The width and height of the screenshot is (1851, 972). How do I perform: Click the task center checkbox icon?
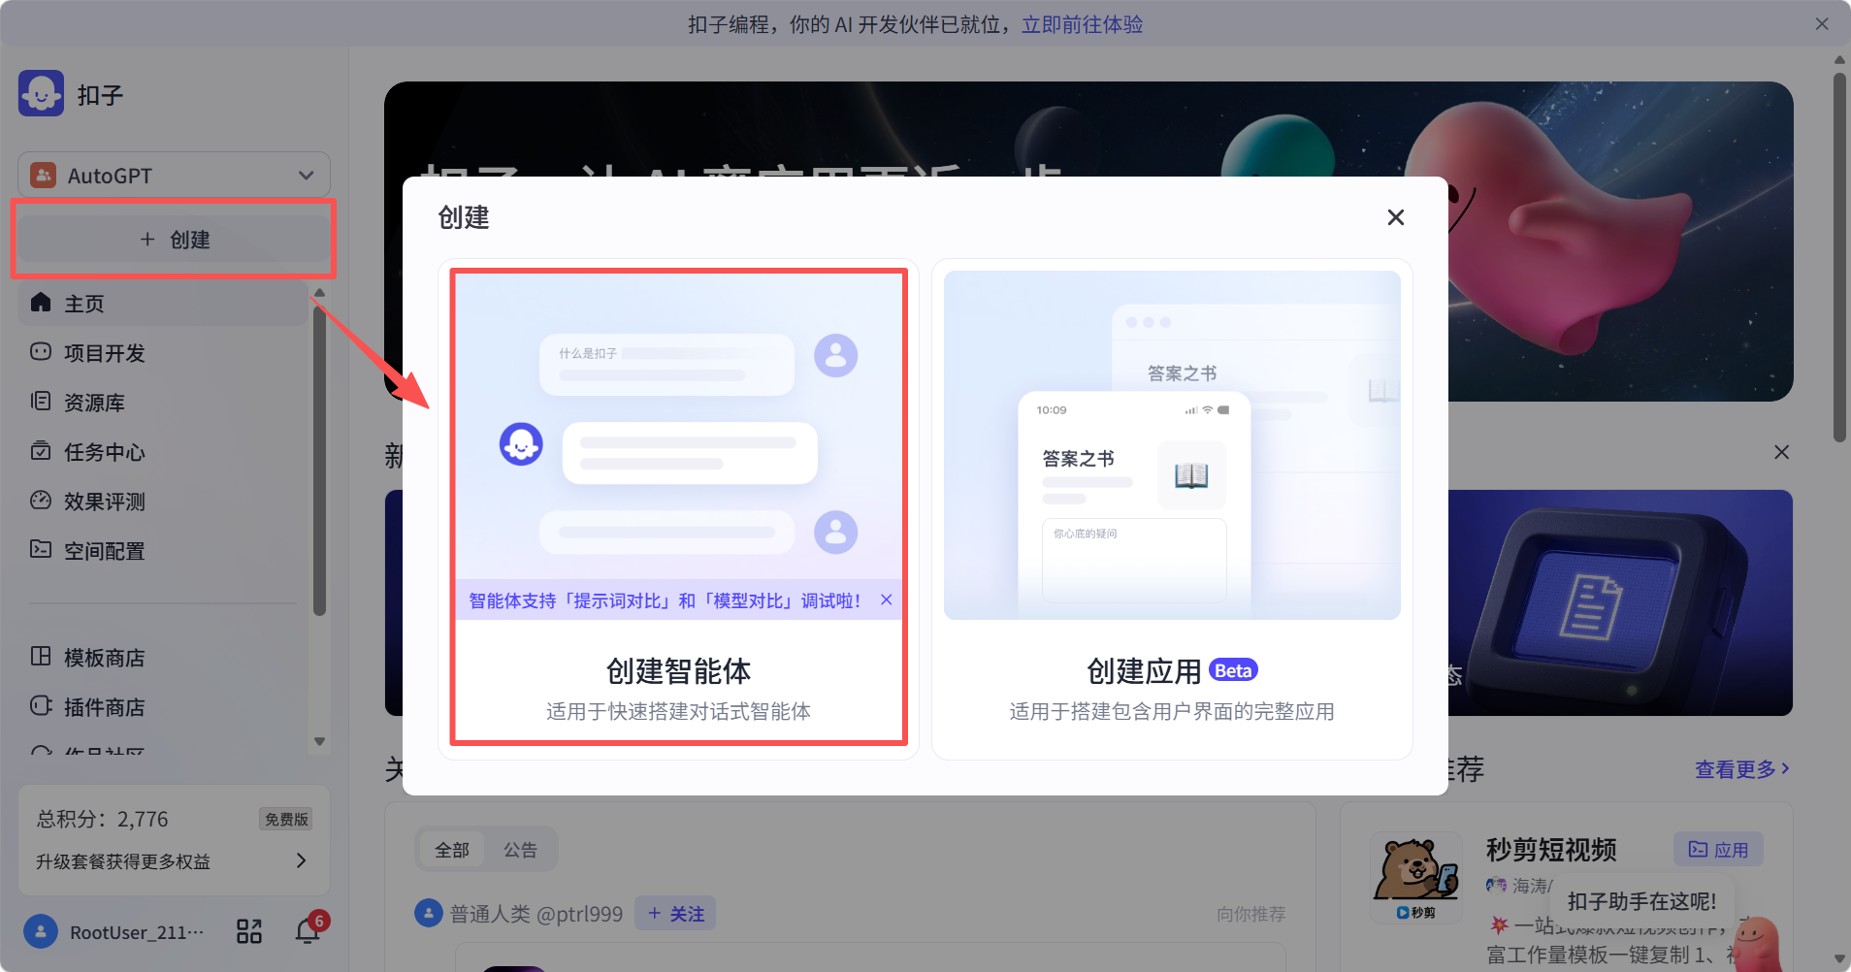coord(41,451)
